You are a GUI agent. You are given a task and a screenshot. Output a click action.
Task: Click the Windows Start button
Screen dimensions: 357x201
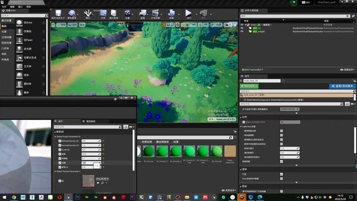[x=4, y=197]
